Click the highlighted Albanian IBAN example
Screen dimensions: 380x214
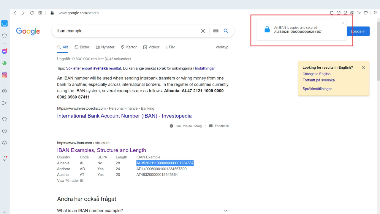(x=165, y=163)
